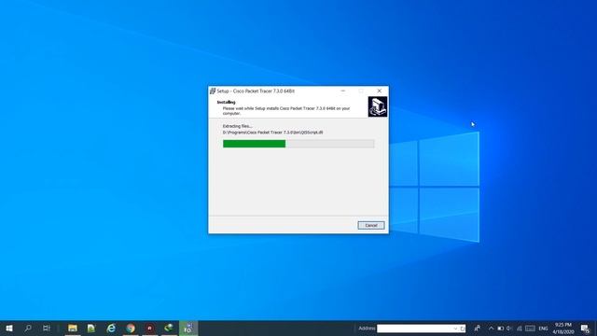Open the Action Center notifications
597x336 pixels.
pos(586,329)
